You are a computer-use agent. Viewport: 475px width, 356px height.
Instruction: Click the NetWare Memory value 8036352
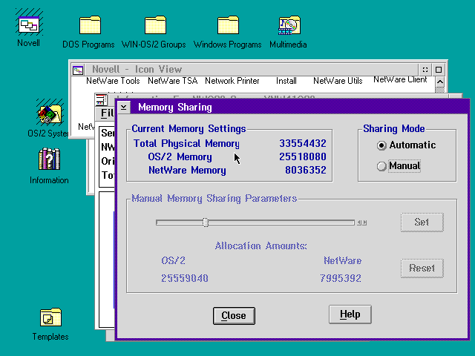(x=306, y=170)
